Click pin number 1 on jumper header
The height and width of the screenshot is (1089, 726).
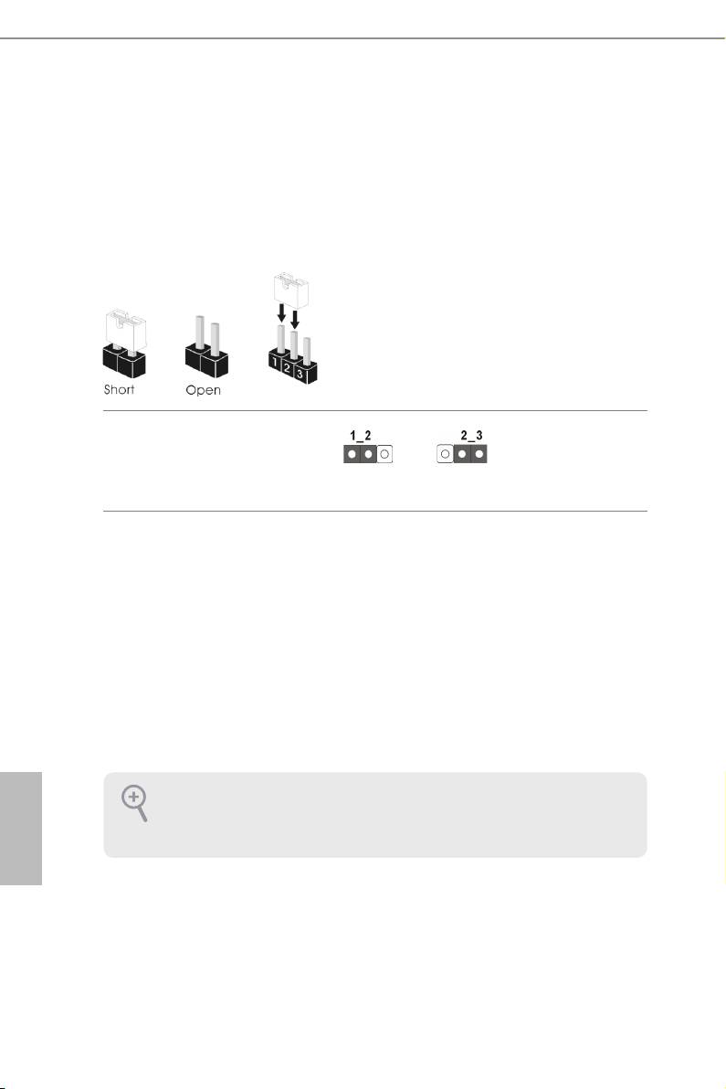pyautogui.click(x=276, y=364)
